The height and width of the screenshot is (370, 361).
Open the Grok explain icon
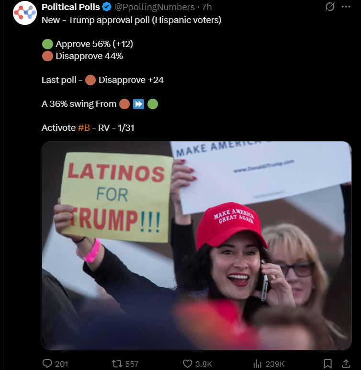pyautogui.click(x=329, y=7)
